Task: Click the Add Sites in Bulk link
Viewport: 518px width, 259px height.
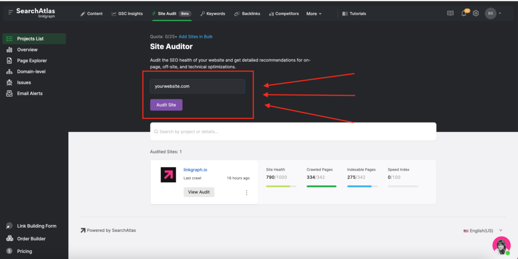Action: [x=195, y=36]
